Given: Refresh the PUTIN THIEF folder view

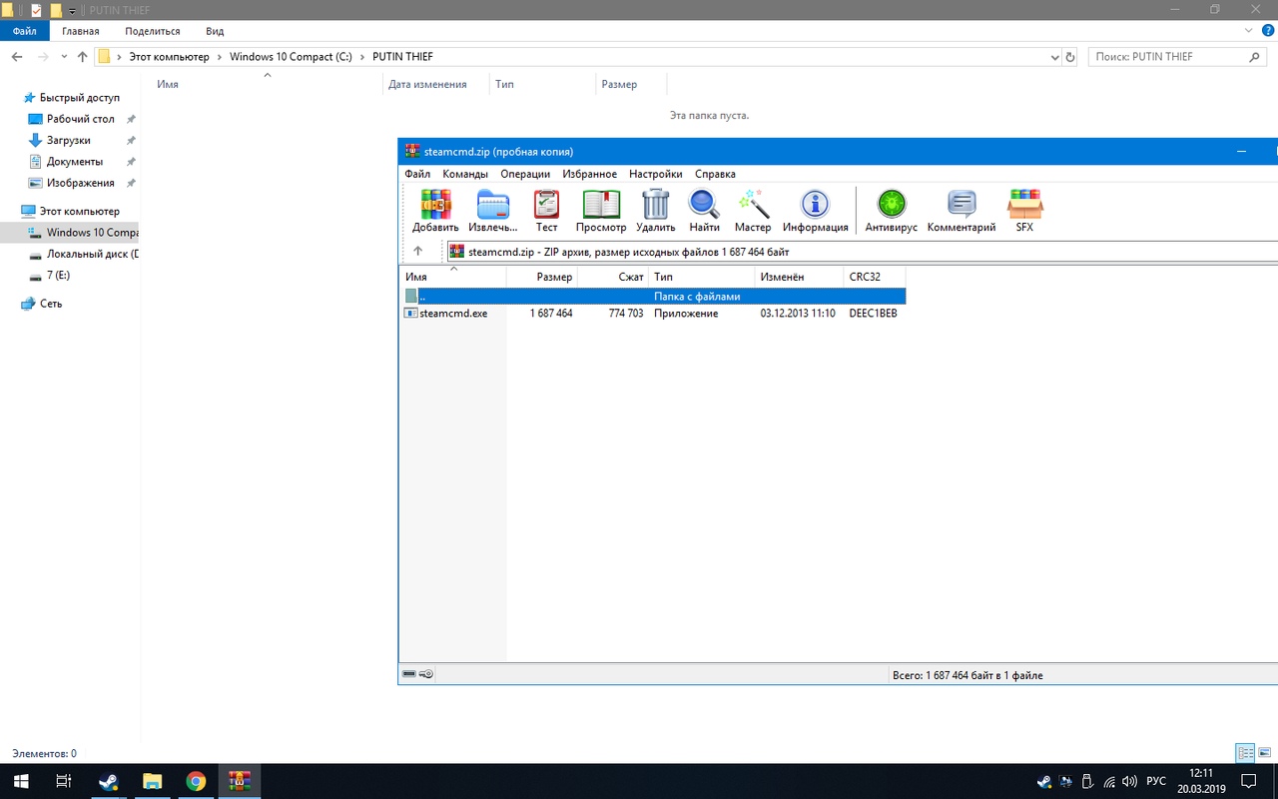Looking at the screenshot, I should pyautogui.click(x=1071, y=57).
